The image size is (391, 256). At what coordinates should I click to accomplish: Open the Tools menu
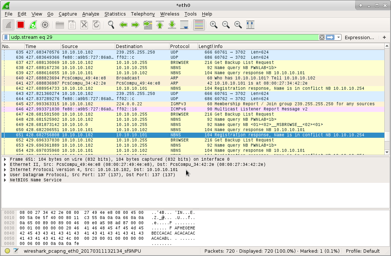click(191, 14)
